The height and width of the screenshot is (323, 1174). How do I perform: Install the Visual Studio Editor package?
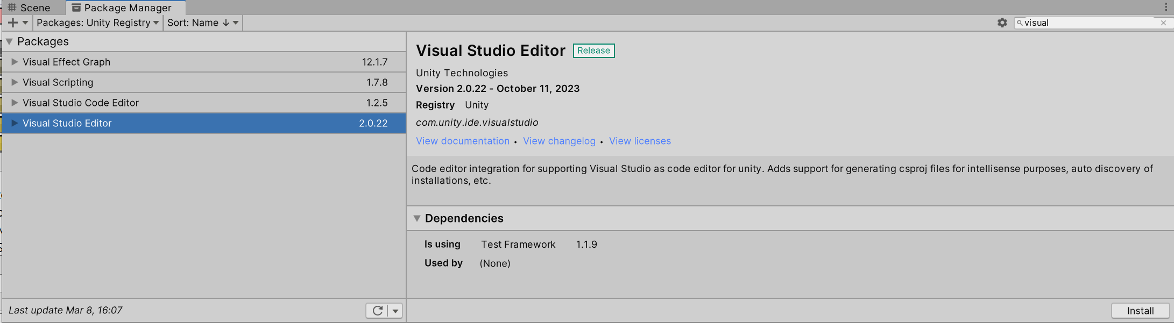1140,311
